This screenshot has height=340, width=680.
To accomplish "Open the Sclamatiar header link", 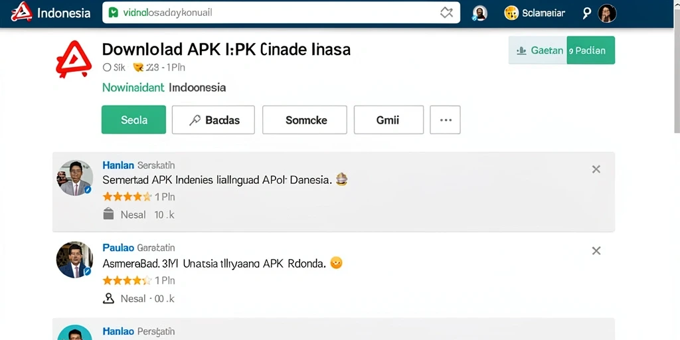I will [543, 13].
